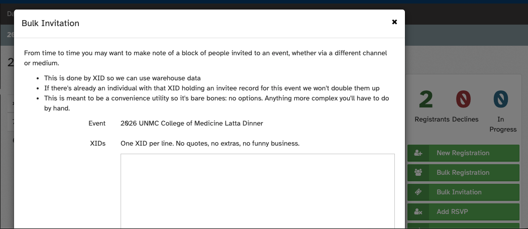Close the Bulk Invitation dialog
The width and height of the screenshot is (528, 229).
[394, 22]
